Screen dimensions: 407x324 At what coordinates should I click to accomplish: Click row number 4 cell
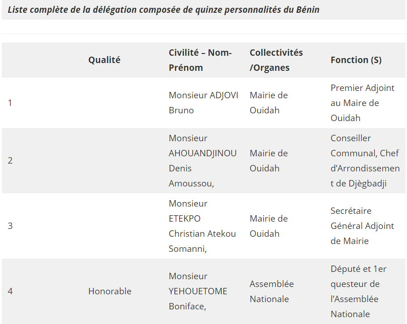10,291
